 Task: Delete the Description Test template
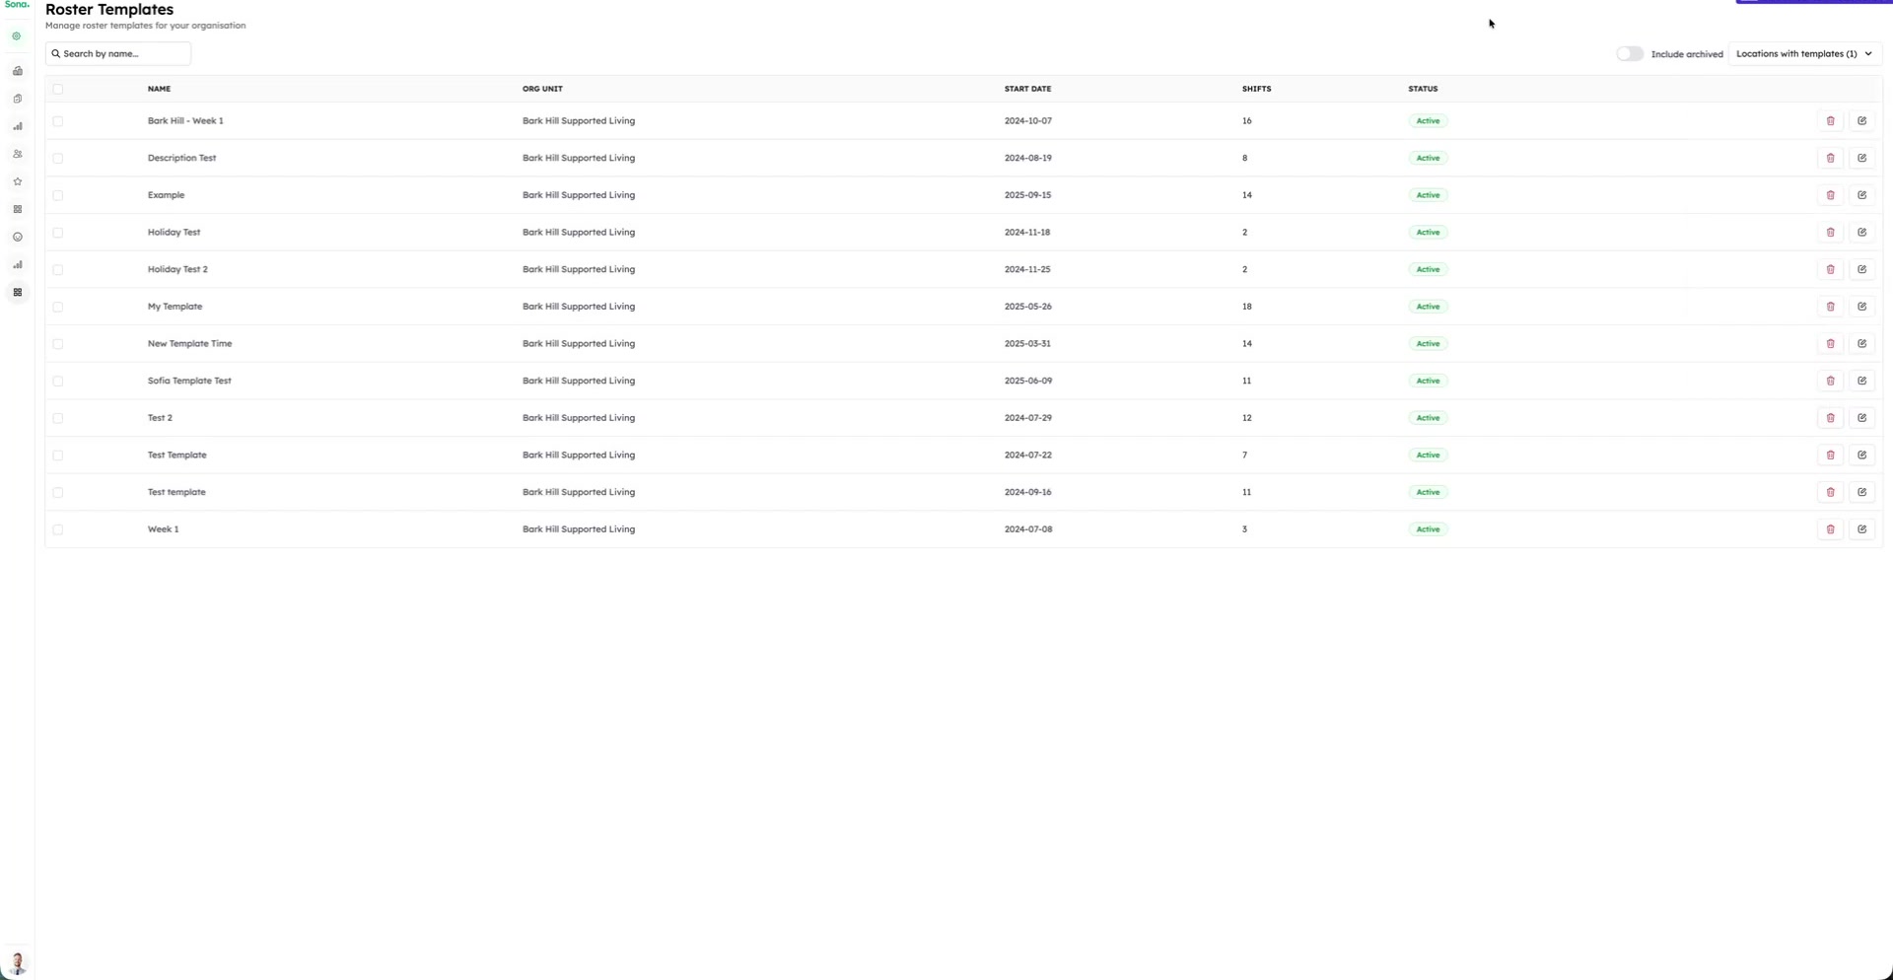(1830, 158)
